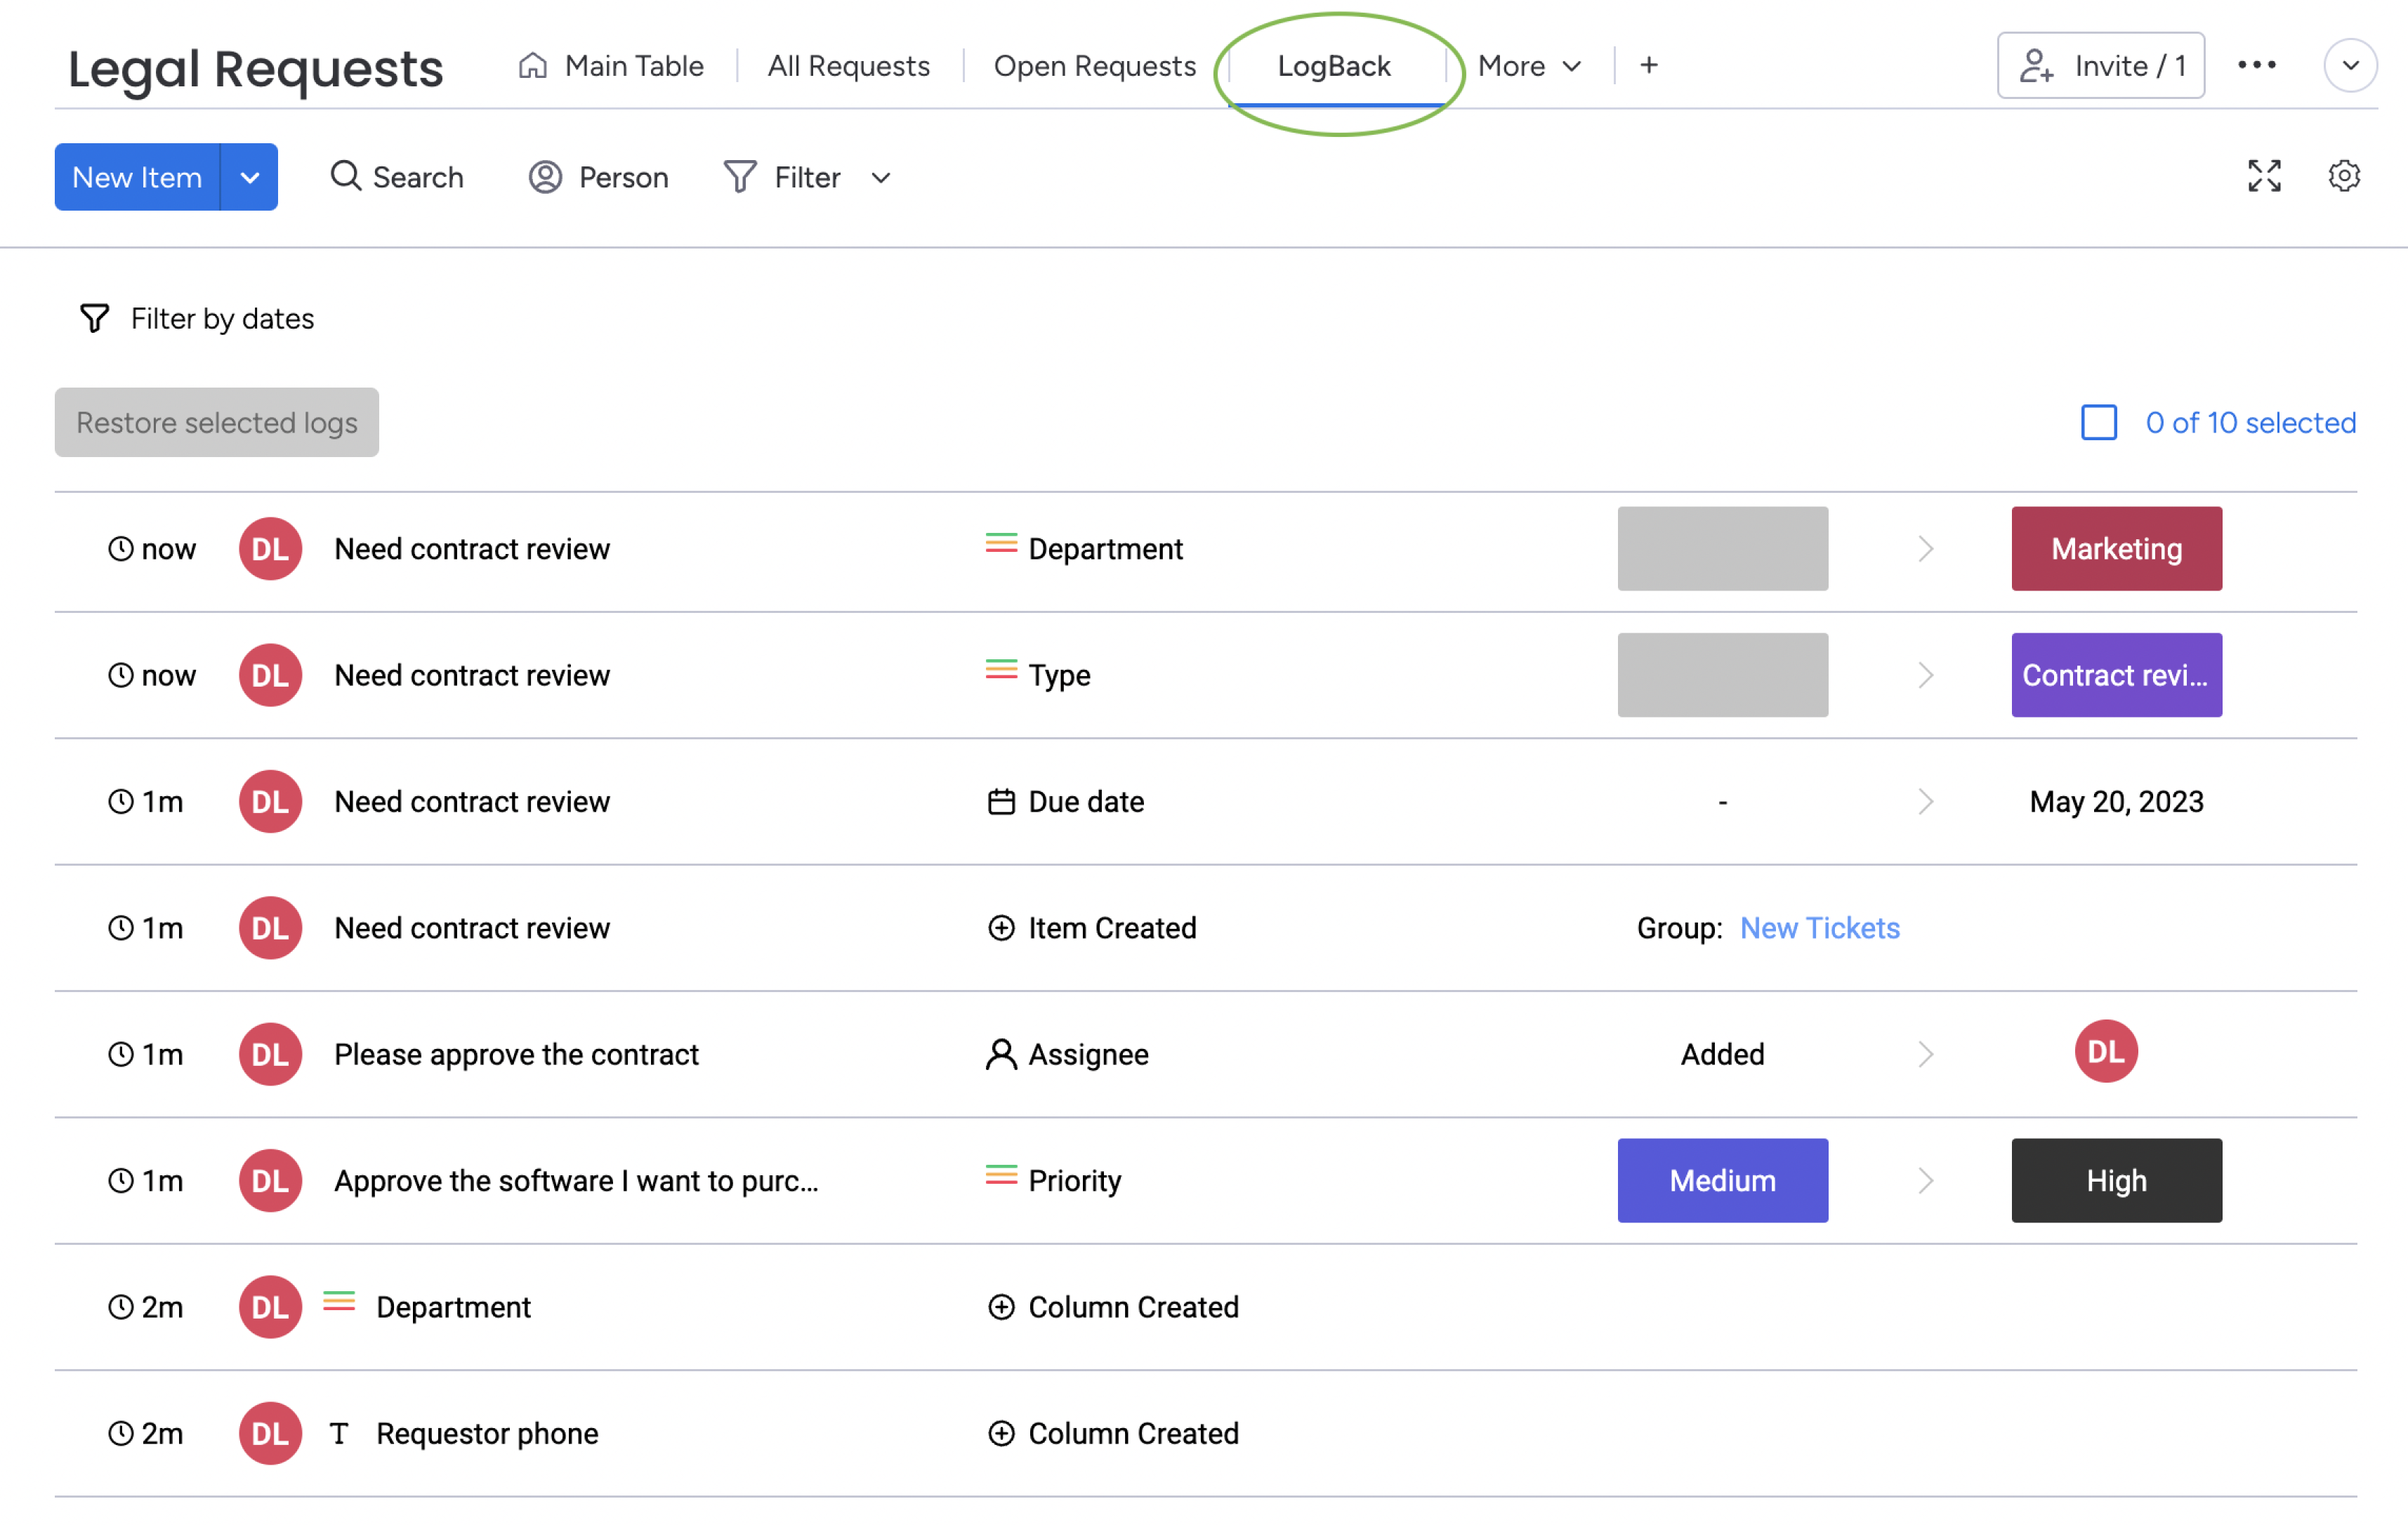Collapse header with round chevron button
2408x1525 pixels.
pyautogui.click(x=2349, y=65)
